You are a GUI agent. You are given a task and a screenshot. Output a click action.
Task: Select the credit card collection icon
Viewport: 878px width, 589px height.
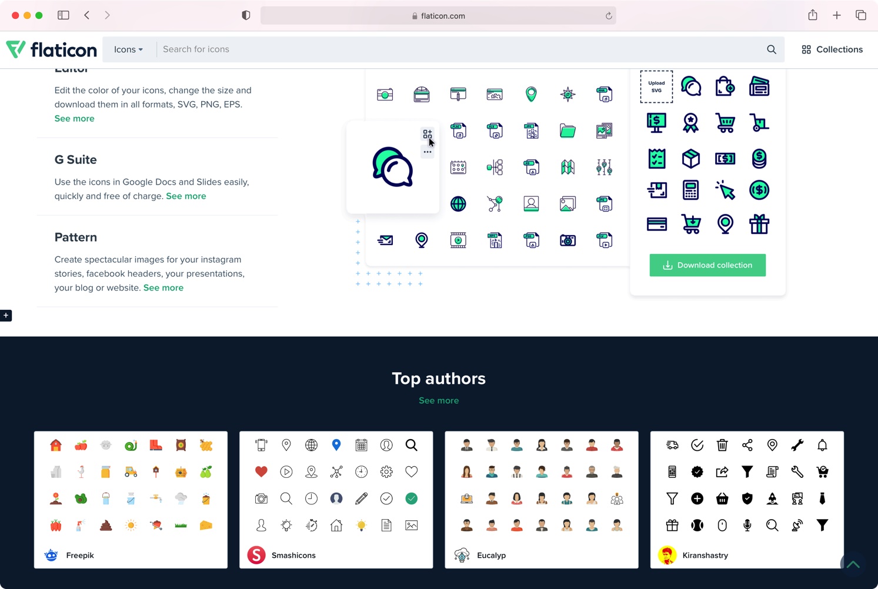(656, 224)
